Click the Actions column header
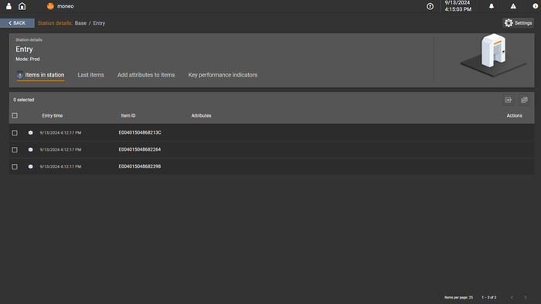The width and height of the screenshot is (541, 304). 514,116
